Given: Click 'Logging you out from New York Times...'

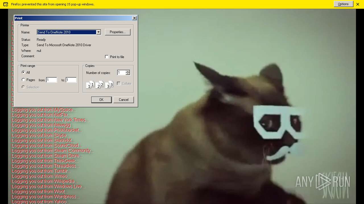Looking at the screenshot, I should [x=50, y=120].
